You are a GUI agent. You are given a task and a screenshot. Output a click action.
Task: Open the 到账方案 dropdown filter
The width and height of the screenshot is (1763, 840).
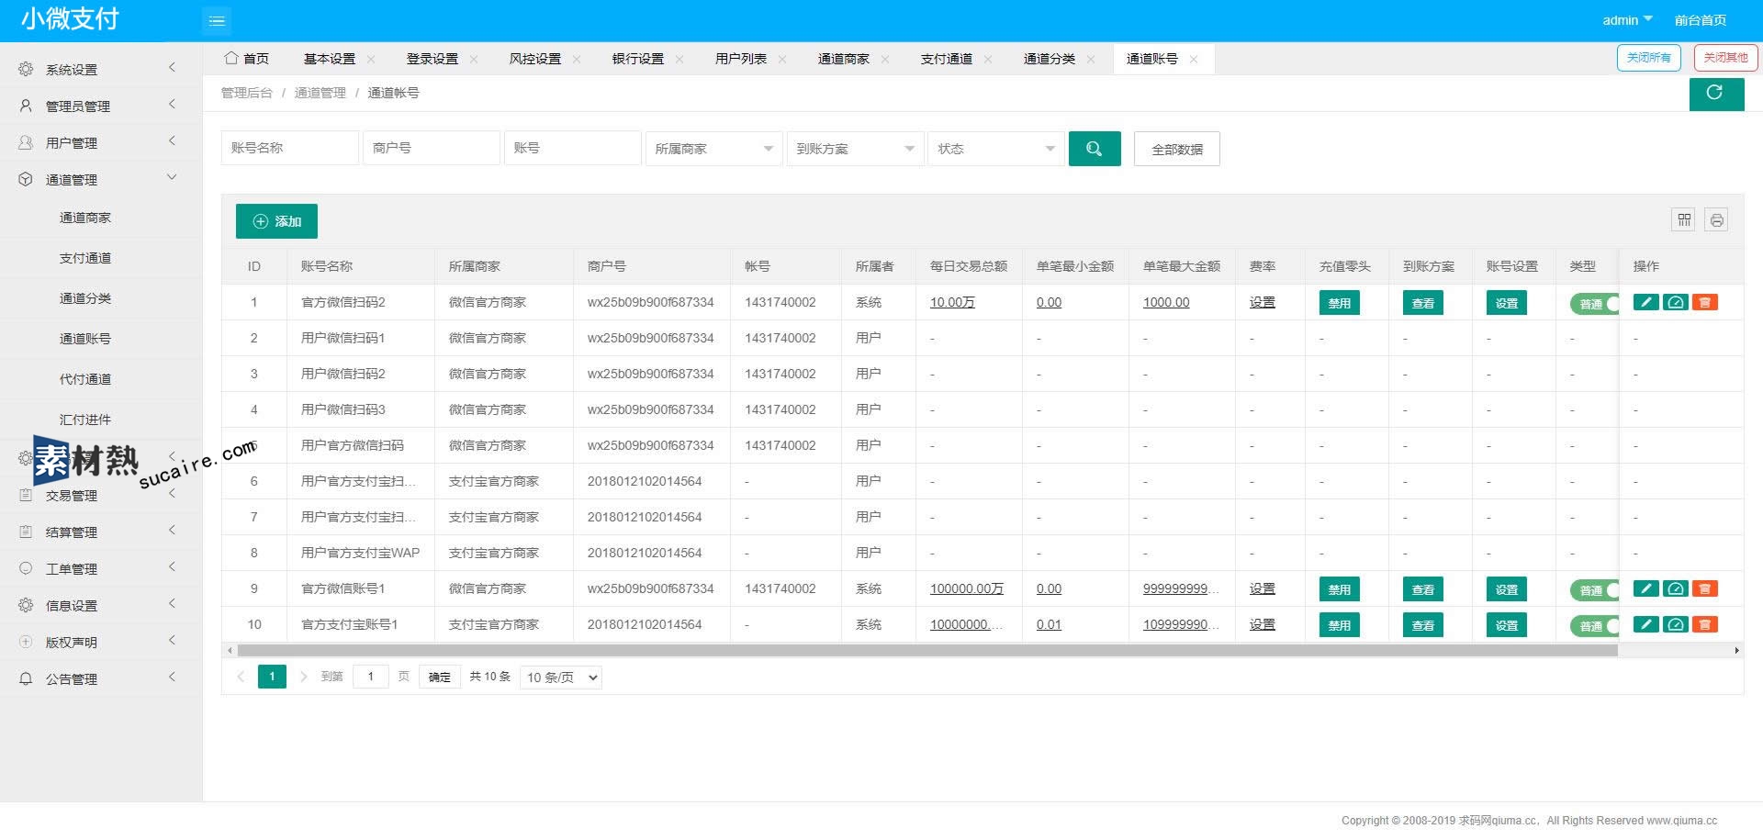pos(855,149)
